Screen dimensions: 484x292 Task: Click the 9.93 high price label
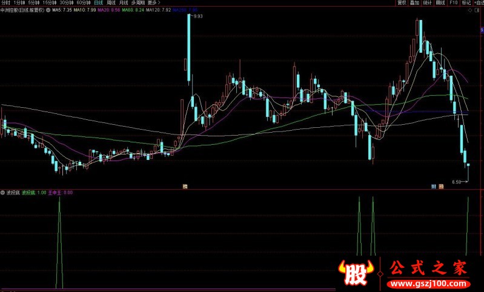click(x=198, y=16)
